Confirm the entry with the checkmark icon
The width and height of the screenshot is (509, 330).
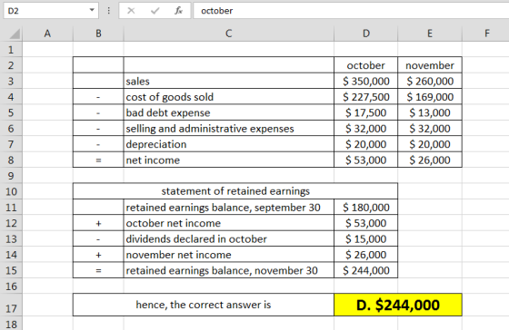pos(155,11)
